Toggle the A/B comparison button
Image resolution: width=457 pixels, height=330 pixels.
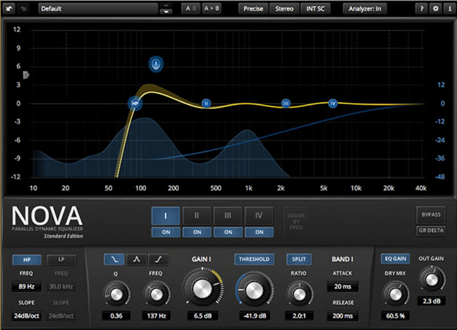(190, 9)
